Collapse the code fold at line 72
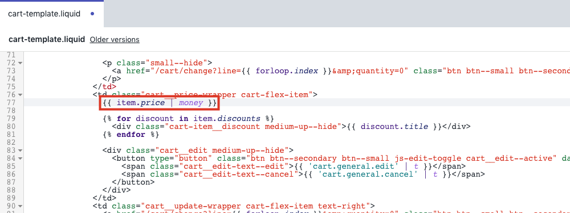570x213 pixels. pyautogui.click(x=20, y=63)
